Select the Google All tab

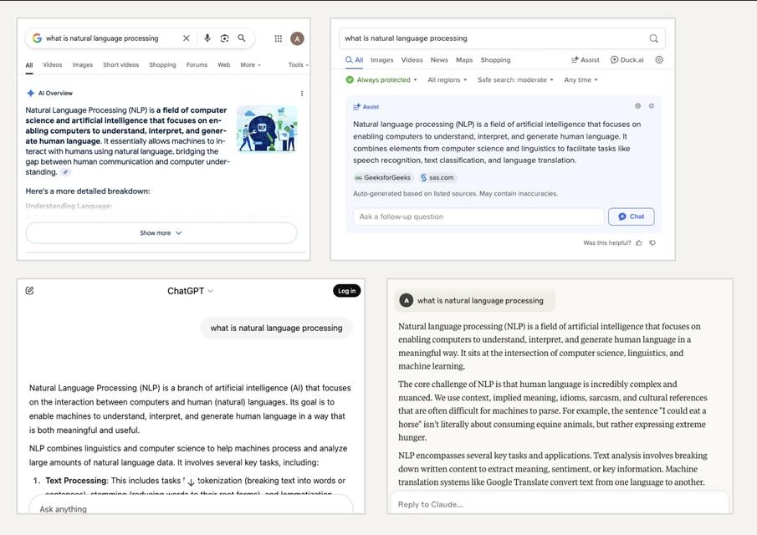point(29,65)
